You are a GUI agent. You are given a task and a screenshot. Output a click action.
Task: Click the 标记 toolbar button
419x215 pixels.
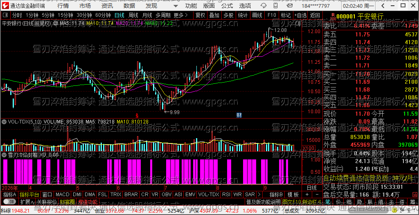(x=286, y=15)
